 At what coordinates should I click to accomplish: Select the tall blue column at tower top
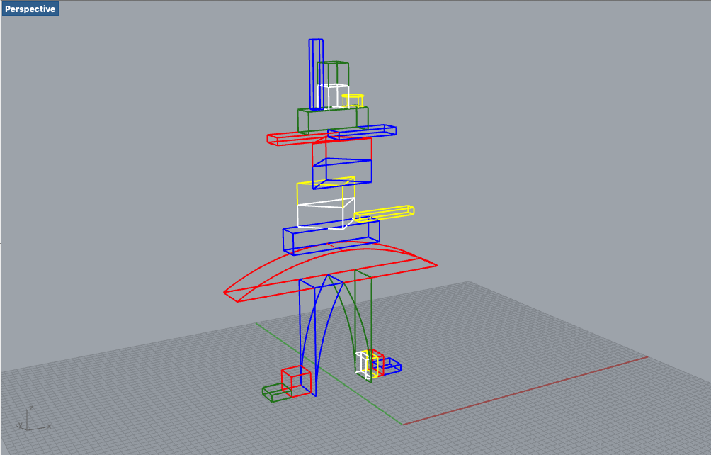[x=316, y=74]
